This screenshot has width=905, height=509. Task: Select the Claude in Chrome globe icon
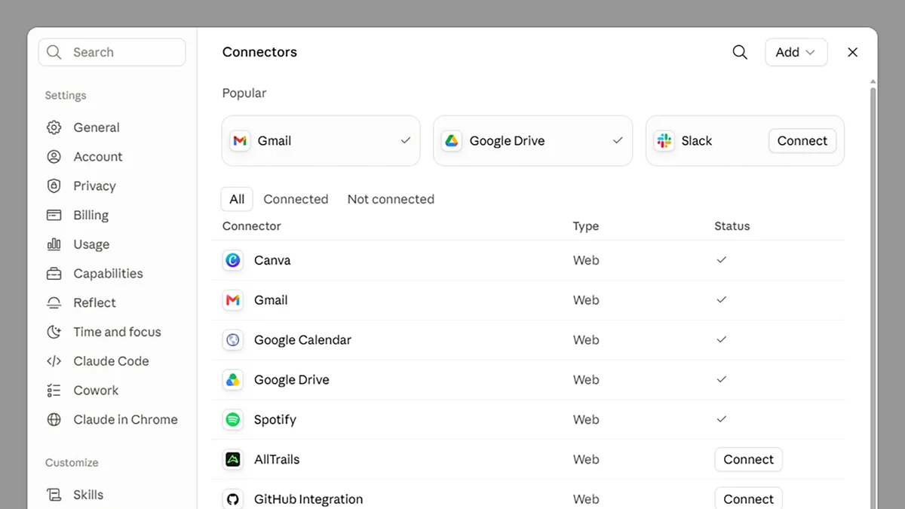pyautogui.click(x=54, y=419)
